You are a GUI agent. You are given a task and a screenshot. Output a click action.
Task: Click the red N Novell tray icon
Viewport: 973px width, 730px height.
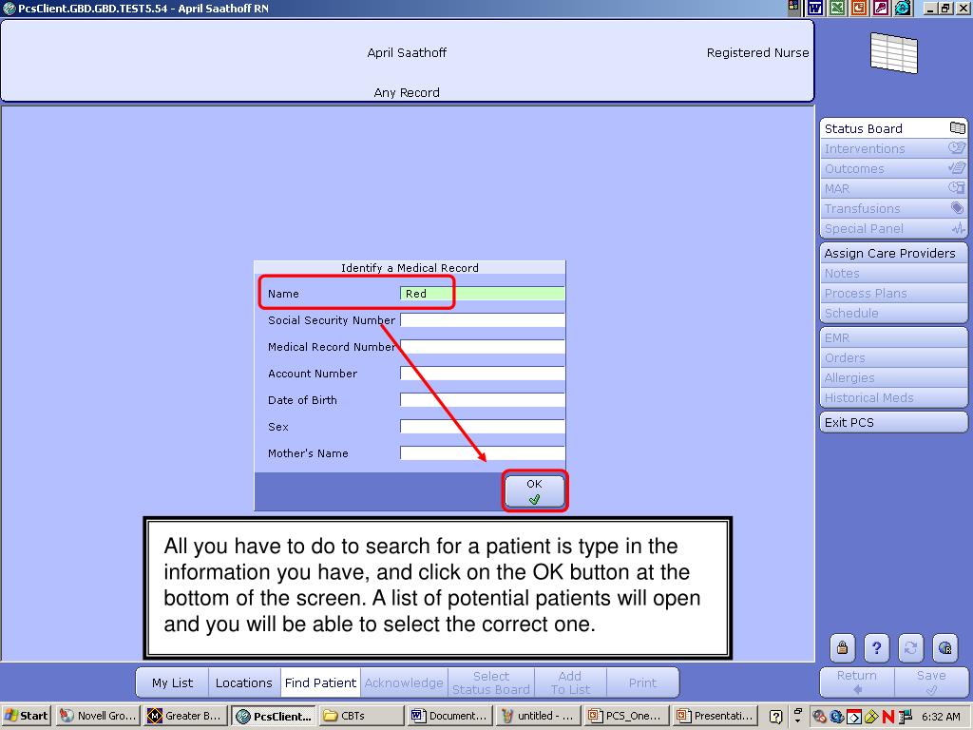[x=887, y=717]
